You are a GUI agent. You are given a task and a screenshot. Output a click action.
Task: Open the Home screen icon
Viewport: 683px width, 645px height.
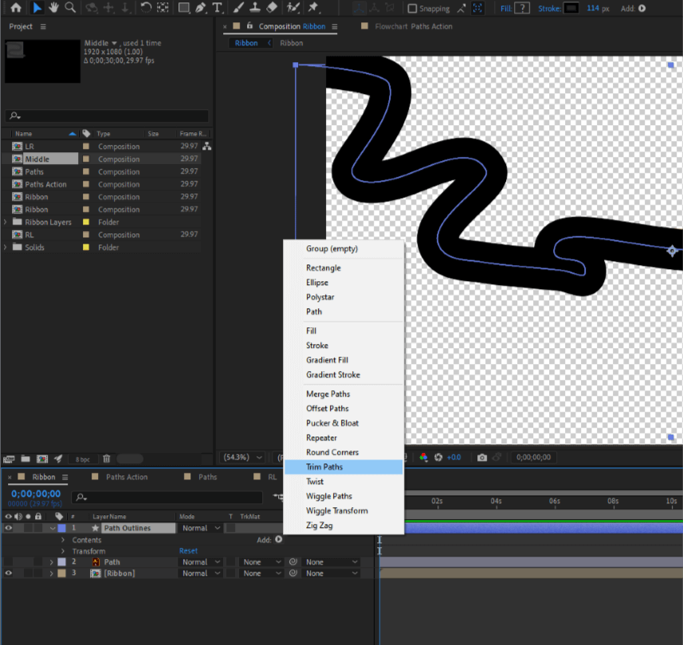15,8
